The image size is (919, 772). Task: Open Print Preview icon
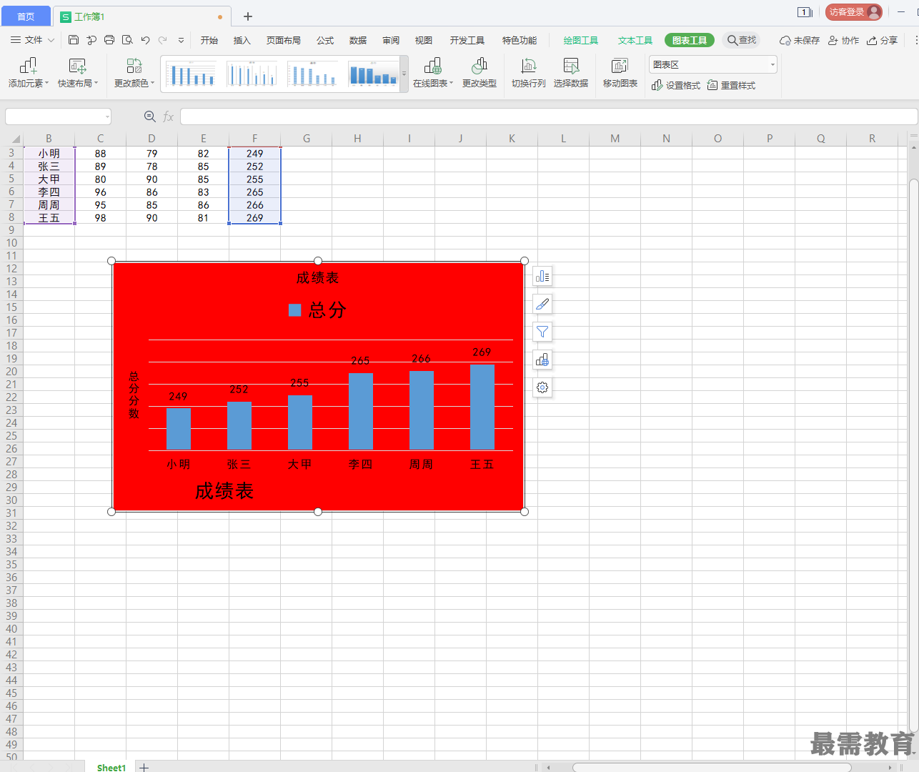[x=127, y=40]
